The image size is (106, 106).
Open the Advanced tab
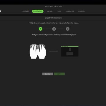(x=81, y=11)
